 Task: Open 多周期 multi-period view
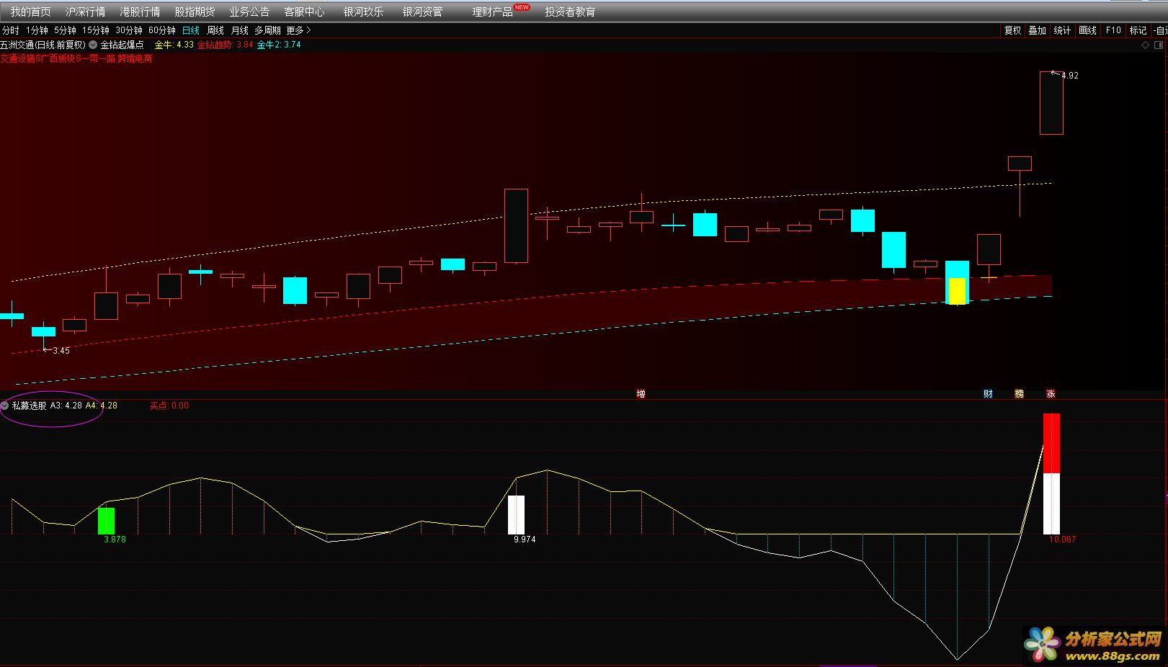click(x=267, y=30)
